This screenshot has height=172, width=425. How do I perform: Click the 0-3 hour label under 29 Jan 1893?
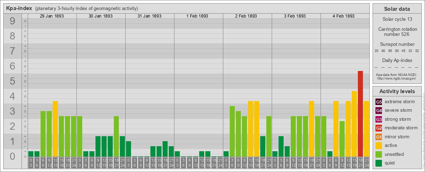[x=31, y=163]
